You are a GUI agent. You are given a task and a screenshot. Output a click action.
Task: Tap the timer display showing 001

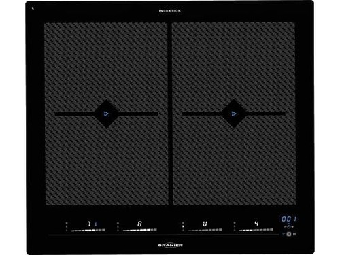pos(289,219)
